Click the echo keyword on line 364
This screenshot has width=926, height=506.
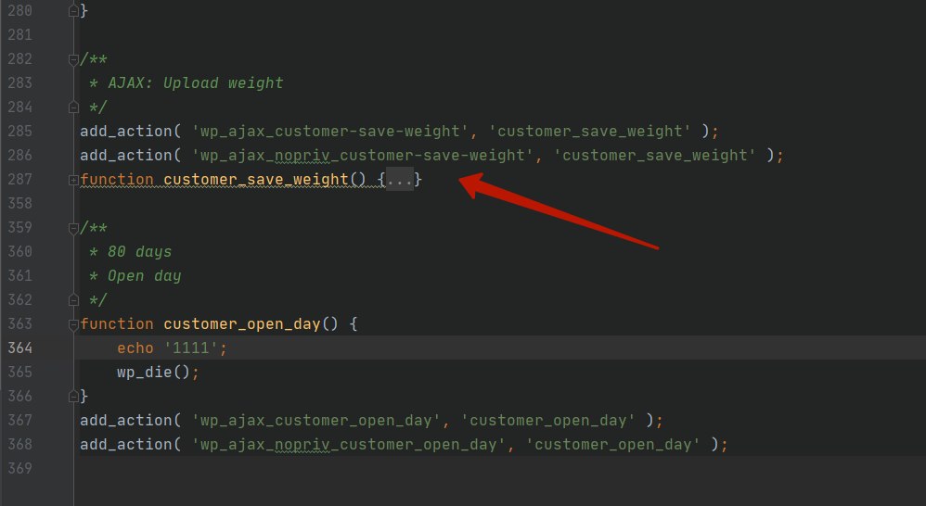[135, 348]
